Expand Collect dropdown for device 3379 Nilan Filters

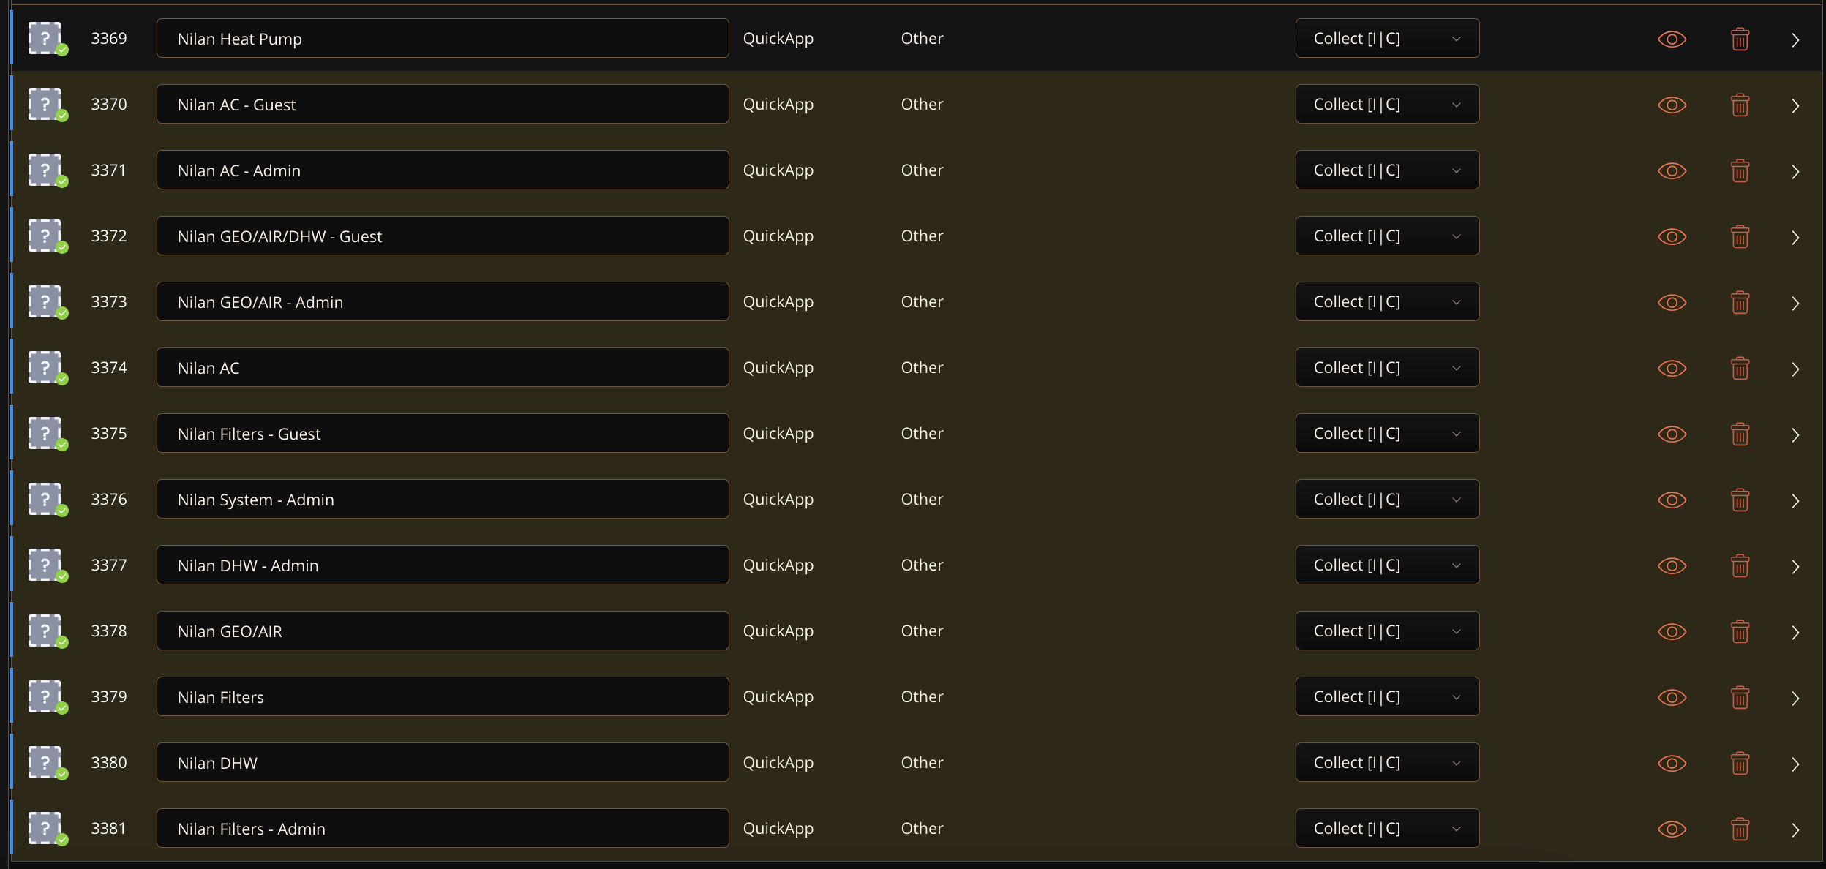[1387, 696]
